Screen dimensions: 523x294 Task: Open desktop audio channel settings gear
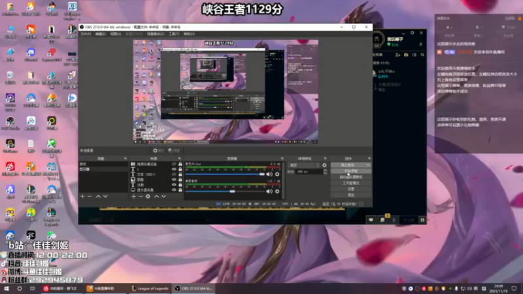(x=277, y=191)
